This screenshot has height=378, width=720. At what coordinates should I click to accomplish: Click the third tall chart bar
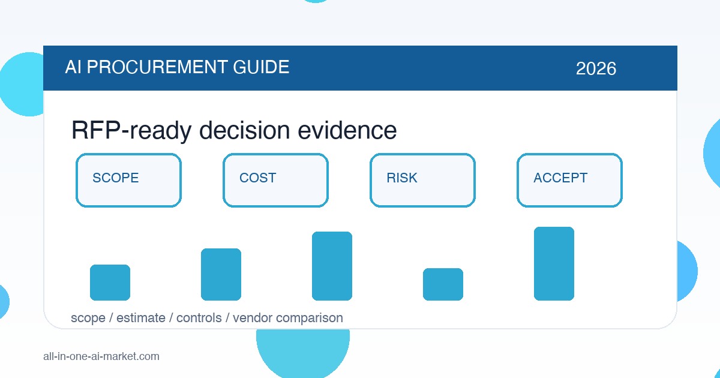pos(332,266)
